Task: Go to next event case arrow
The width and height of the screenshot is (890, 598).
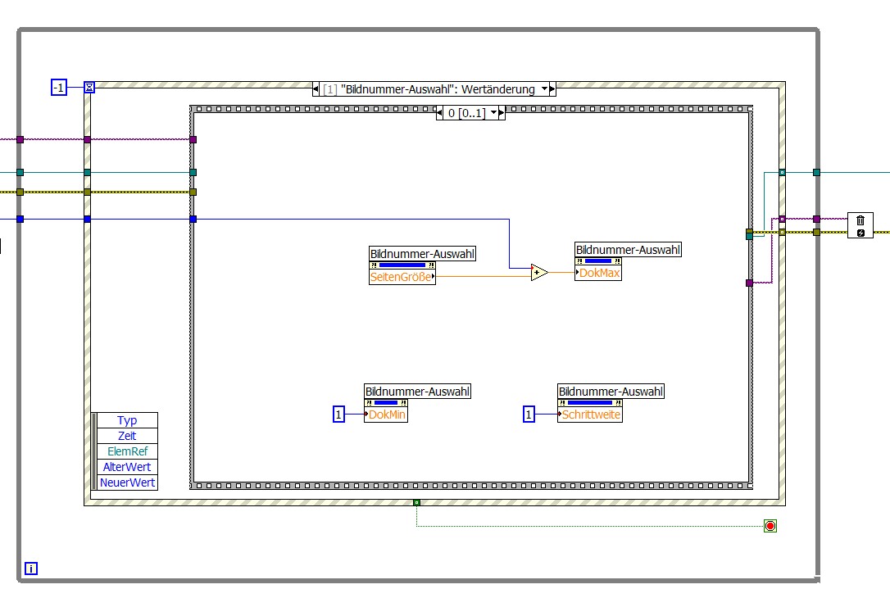Action: tap(552, 88)
